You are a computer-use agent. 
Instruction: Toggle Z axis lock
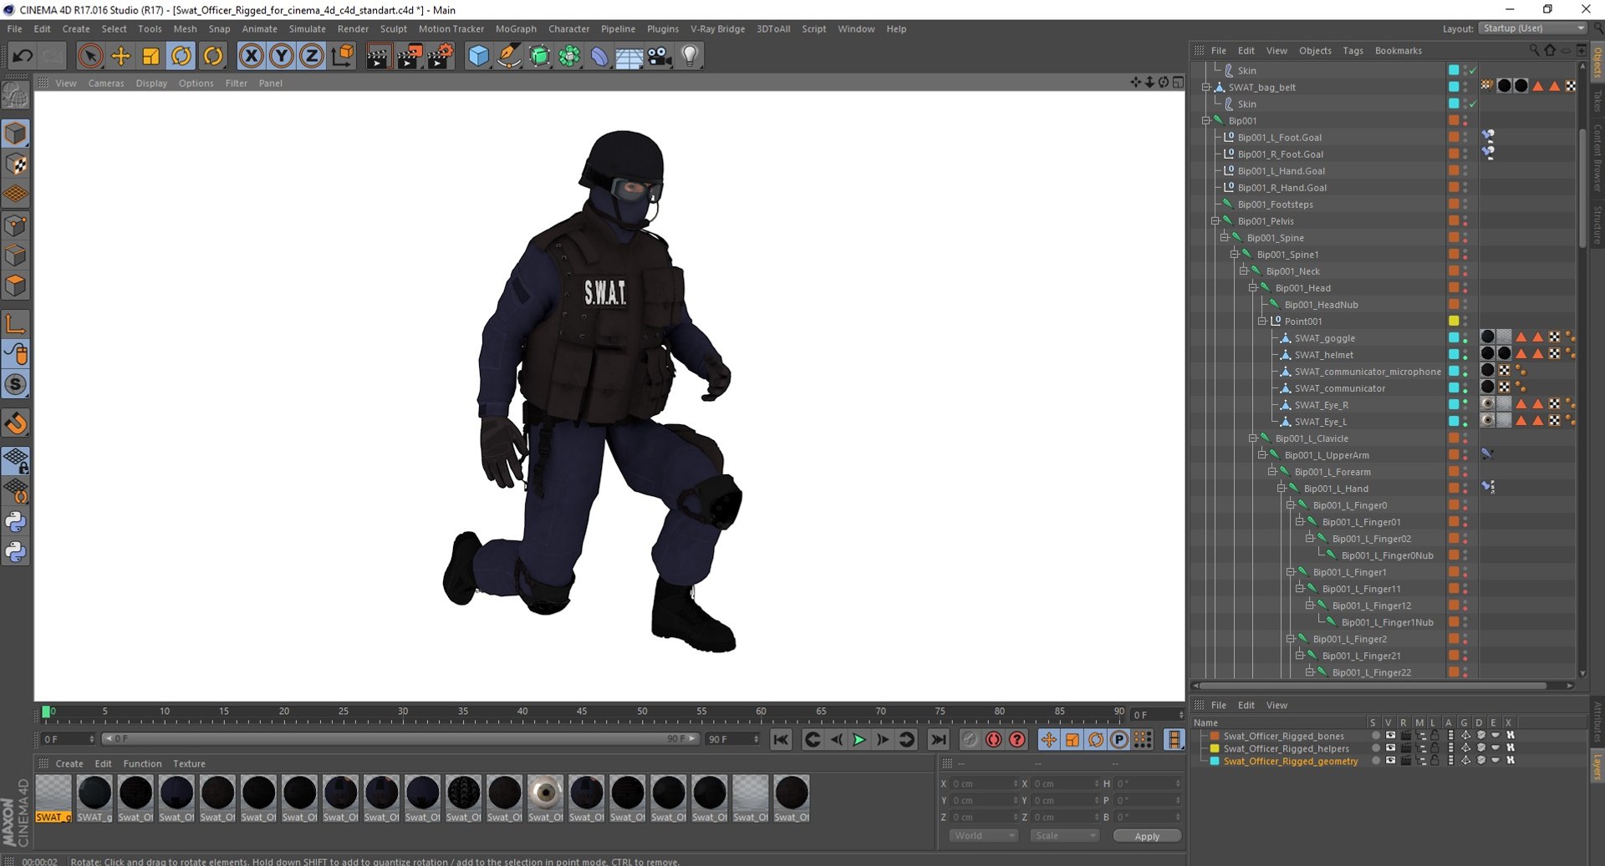[x=312, y=56]
